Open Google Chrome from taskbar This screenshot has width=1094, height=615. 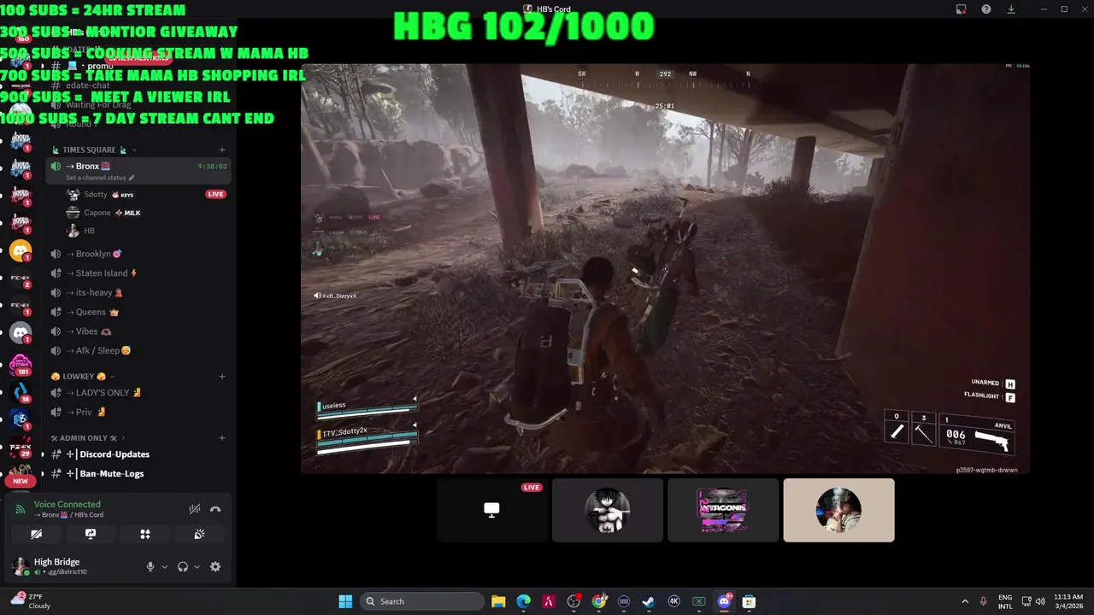pyautogui.click(x=599, y=601)
